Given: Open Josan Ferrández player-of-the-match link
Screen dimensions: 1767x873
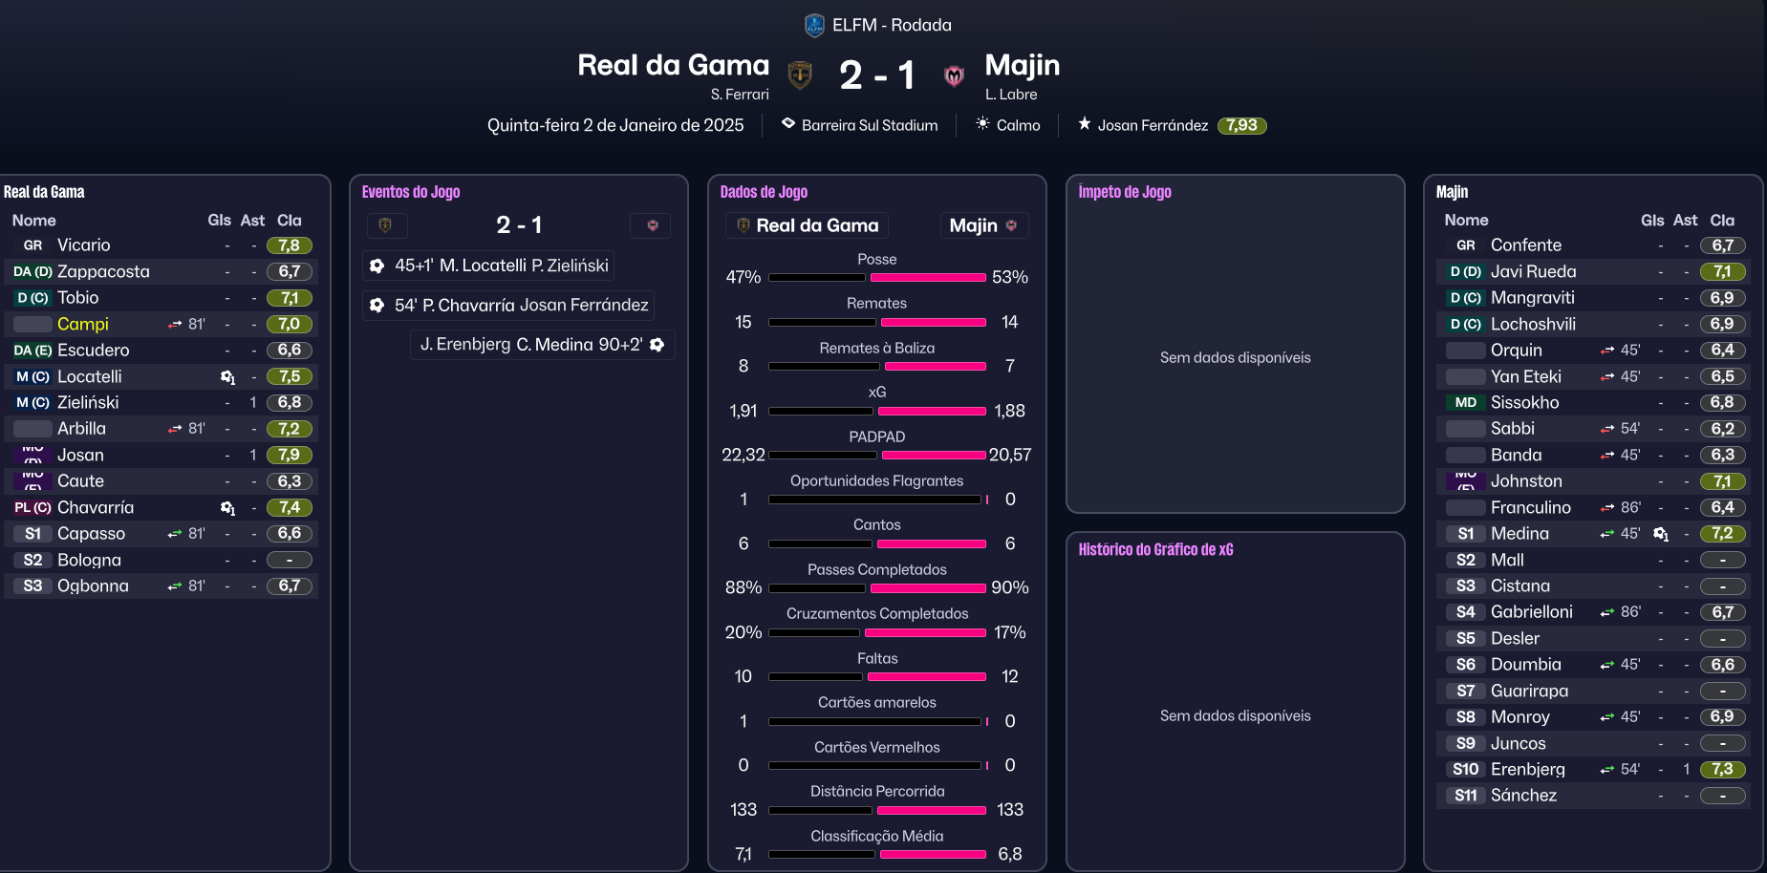Looking at the screenshot, I should (1153, 125).
